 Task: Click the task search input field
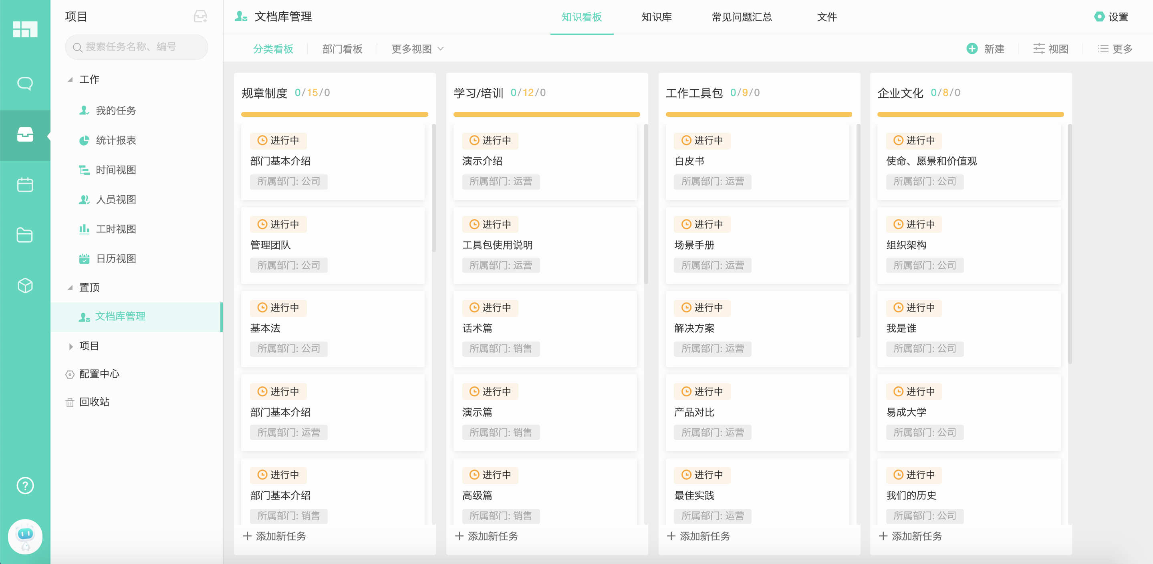136,47
